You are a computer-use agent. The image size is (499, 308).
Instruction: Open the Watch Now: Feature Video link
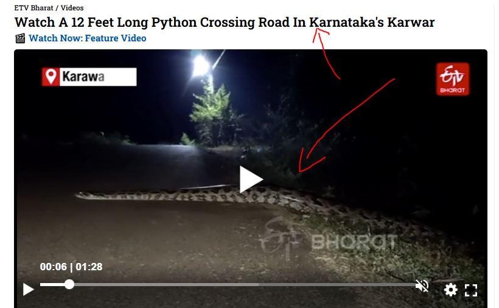pyautogui.click(x=88, y=38)
